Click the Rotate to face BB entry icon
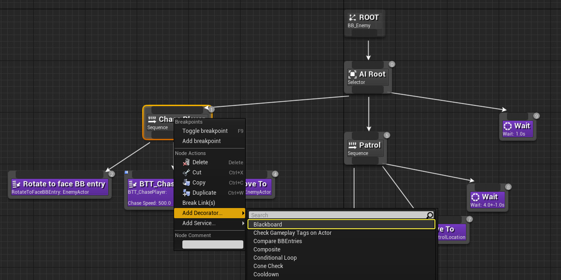 coord(16,184)
